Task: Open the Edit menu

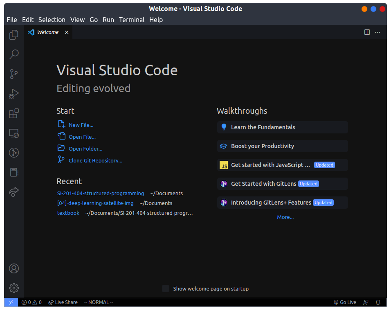Action: tap(28, 20)
